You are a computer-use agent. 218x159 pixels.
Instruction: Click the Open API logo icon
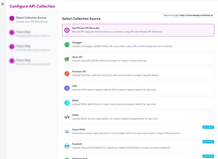click(x=67, y=59)
